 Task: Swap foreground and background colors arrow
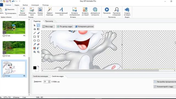tap(38, 67)
